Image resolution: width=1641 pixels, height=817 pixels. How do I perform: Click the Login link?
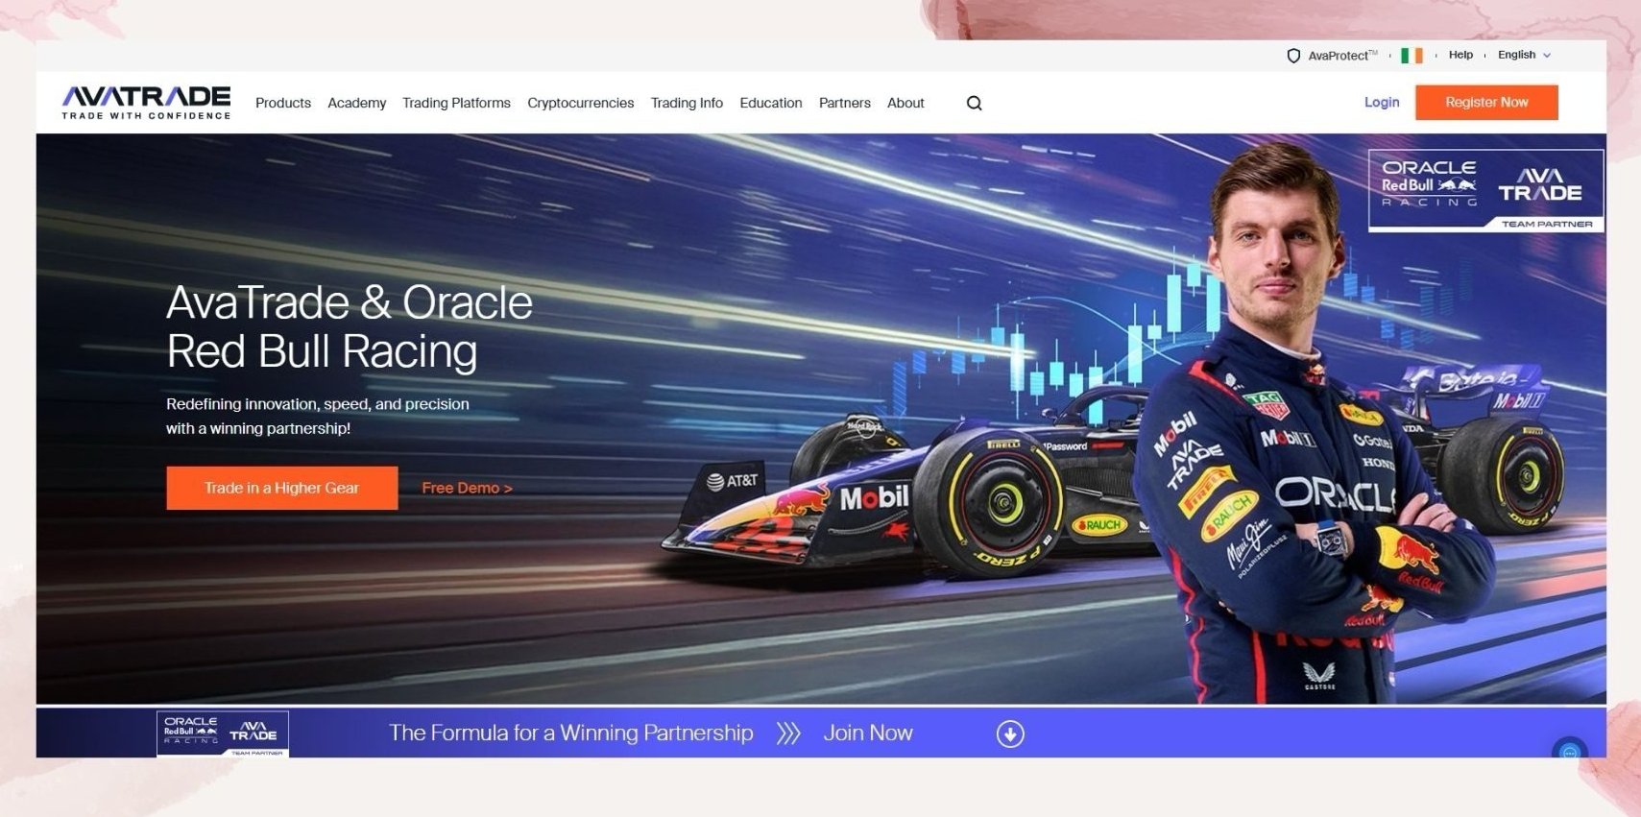pos(1382,102)
